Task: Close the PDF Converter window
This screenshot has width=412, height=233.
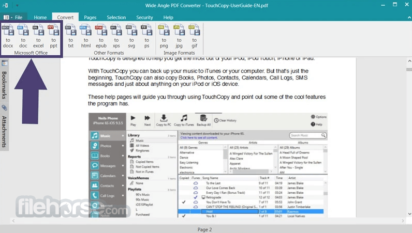Action: pyautogui.click(x=407, y=5)
